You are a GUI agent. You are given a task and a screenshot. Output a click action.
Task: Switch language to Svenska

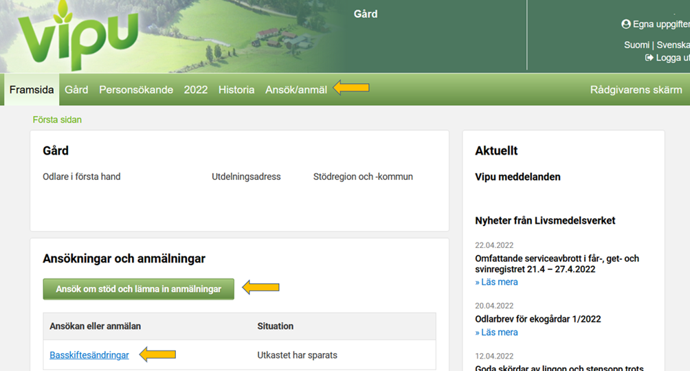673,45
